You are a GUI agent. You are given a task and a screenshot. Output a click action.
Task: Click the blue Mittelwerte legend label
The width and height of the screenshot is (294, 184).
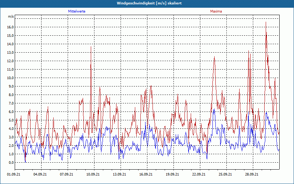[77, 11]
